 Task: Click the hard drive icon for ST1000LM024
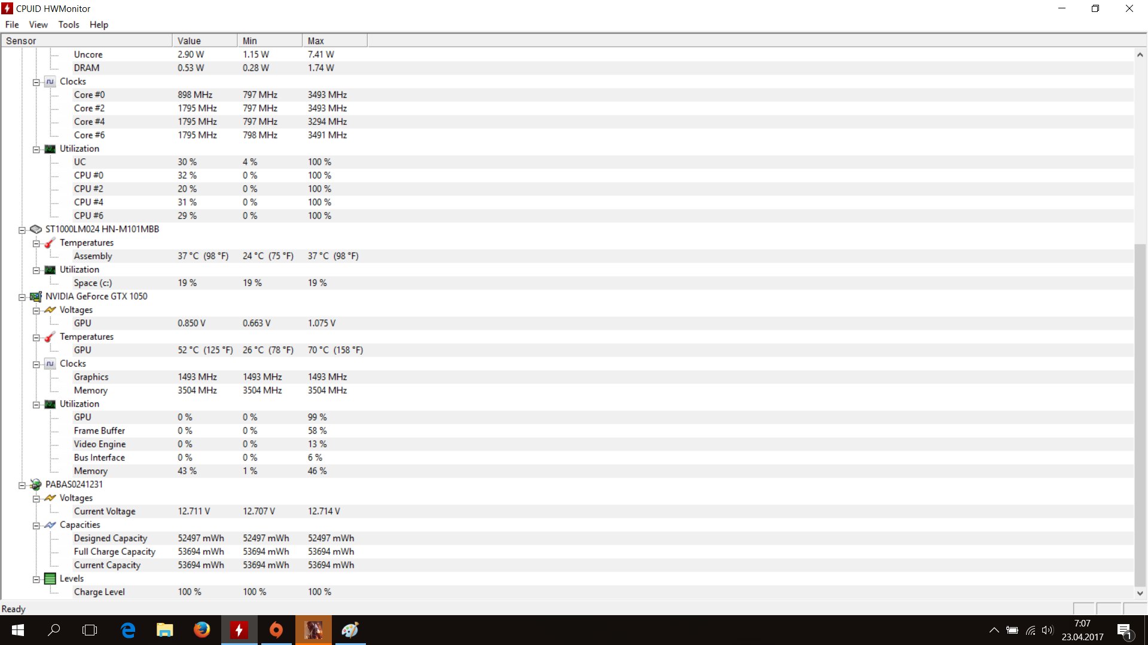[x=36, y=229]
